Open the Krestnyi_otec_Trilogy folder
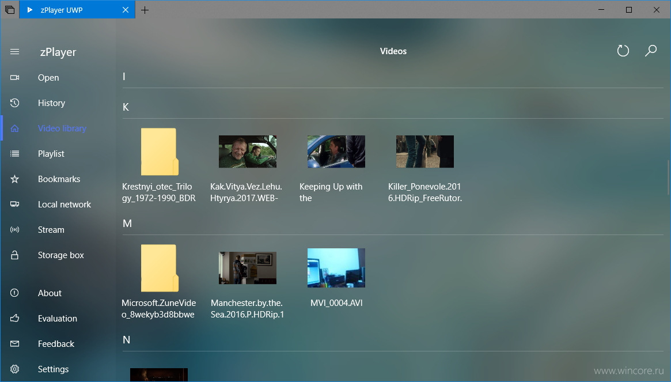 159,152
